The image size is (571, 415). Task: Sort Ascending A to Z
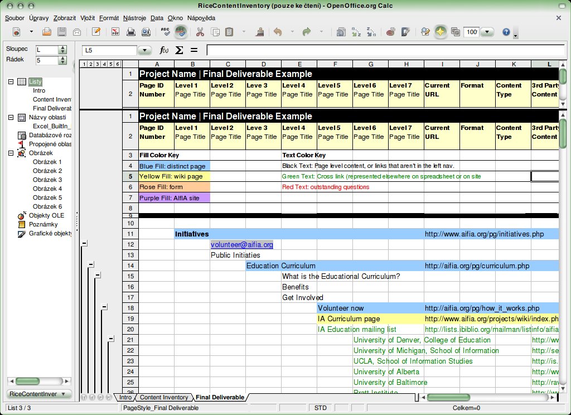tap(356, 32)
